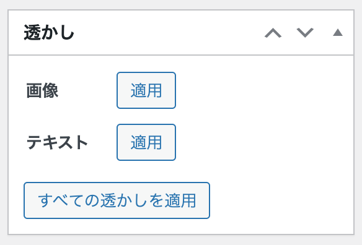362x245 pixels.
Task: Click 適用 next to 画像
Action: click(146, 90)
